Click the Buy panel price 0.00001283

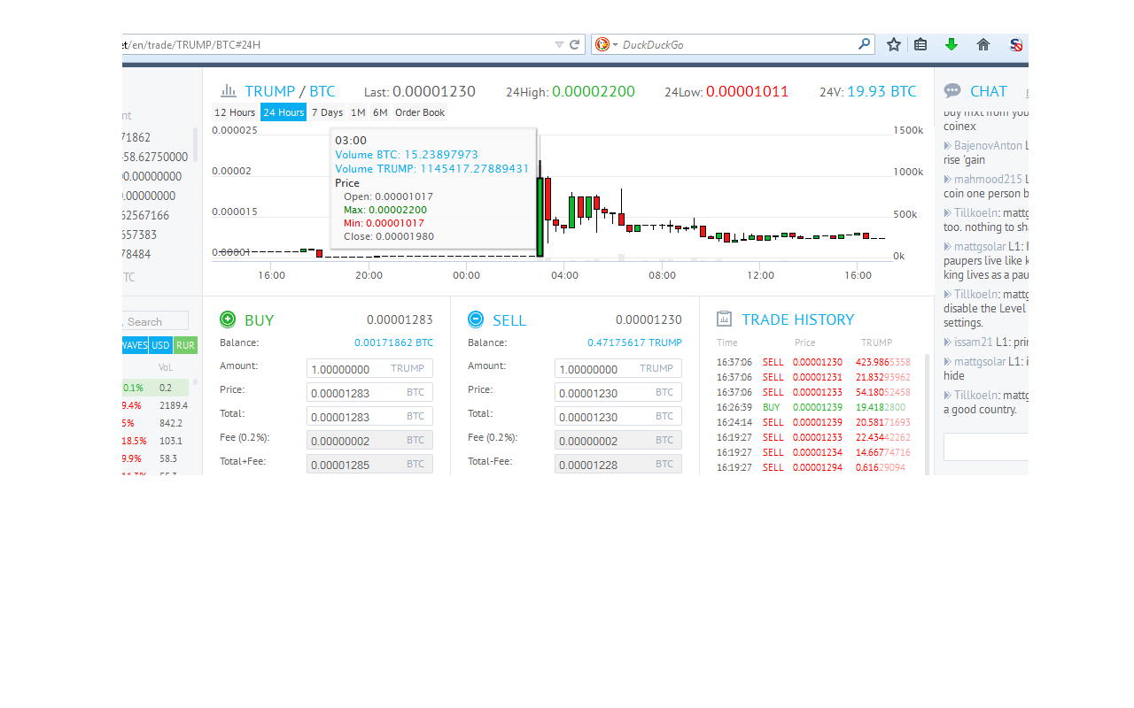tap(400, 320)
